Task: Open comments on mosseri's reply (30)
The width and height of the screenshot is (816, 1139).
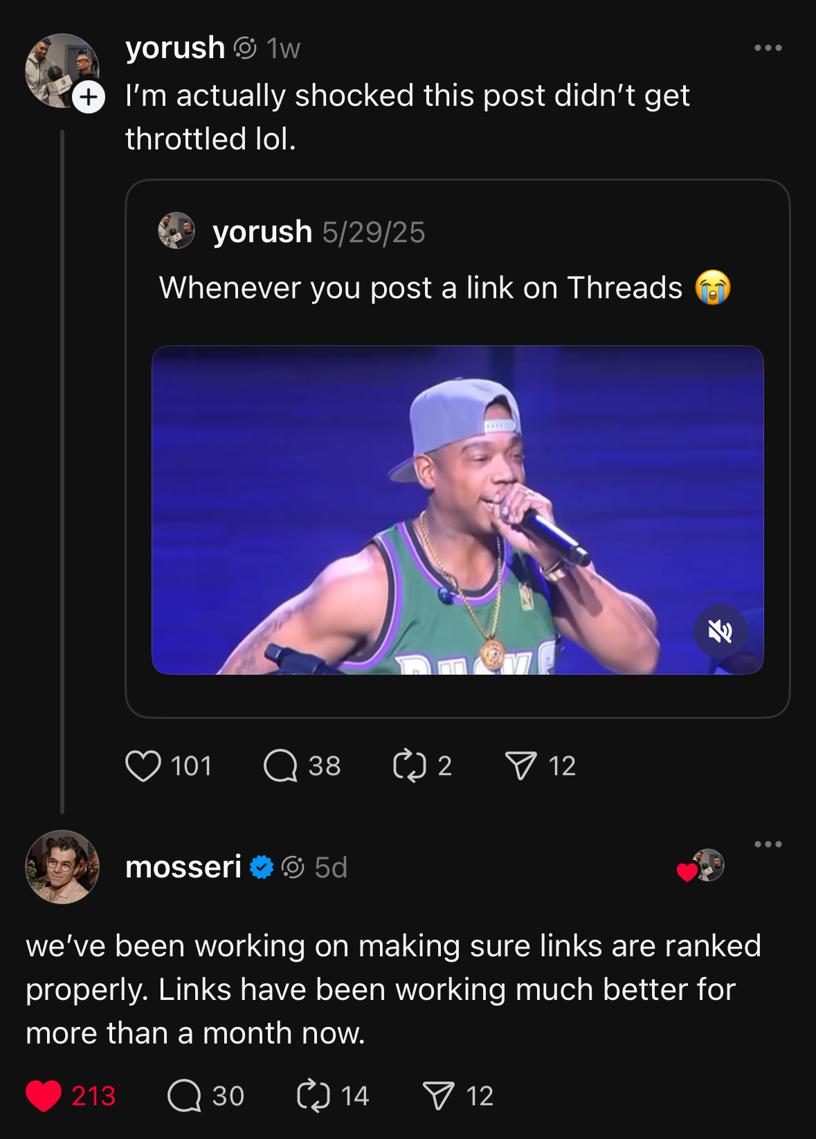Action: pos(184,1096)
